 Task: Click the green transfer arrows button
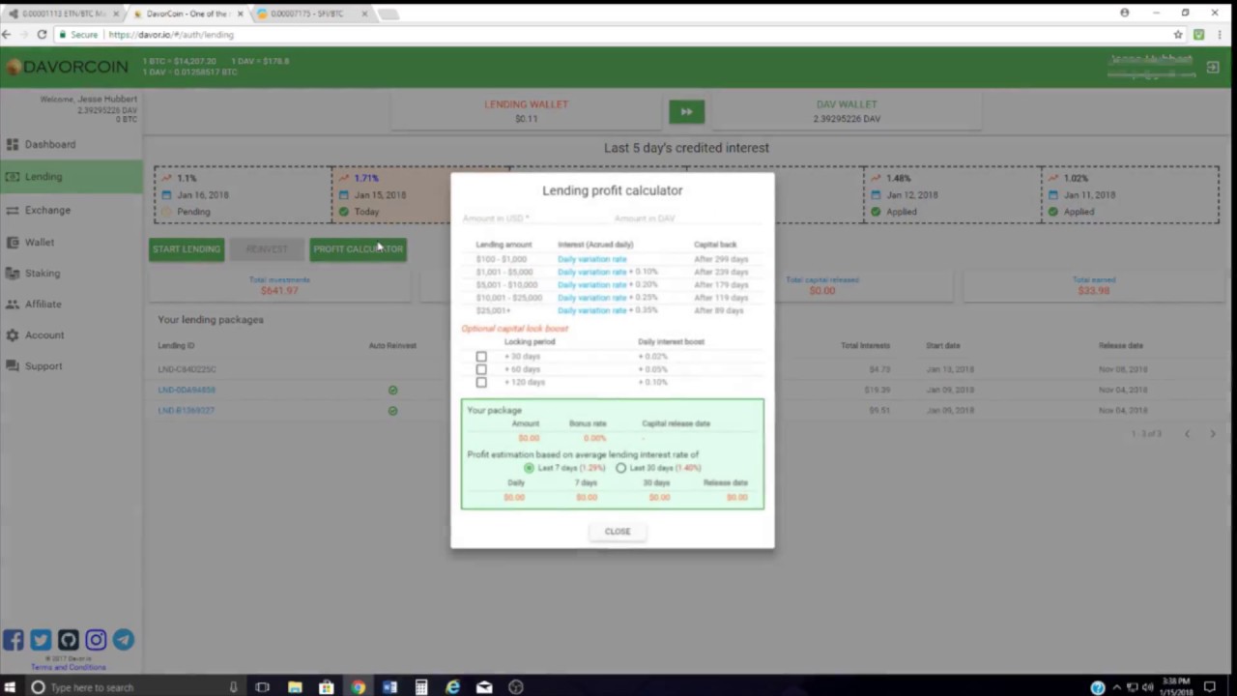coord(686,111)
